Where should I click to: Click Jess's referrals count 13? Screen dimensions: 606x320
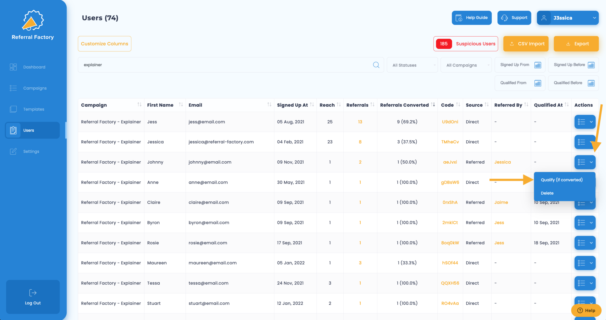360,122
